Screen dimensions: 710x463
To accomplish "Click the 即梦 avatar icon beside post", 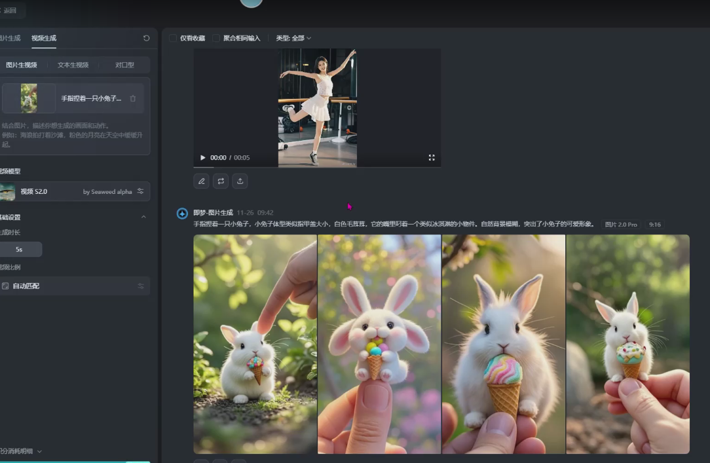I will click(183, 213).
